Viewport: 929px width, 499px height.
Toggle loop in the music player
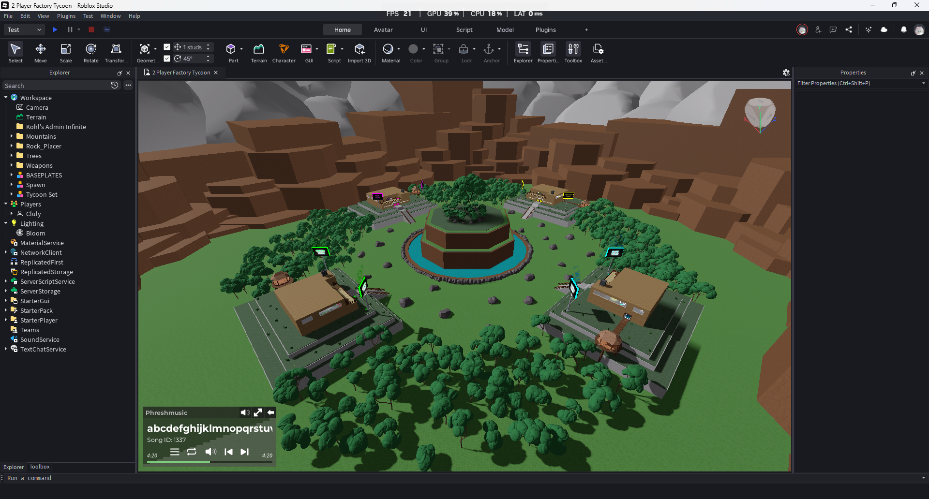[192, 452]
